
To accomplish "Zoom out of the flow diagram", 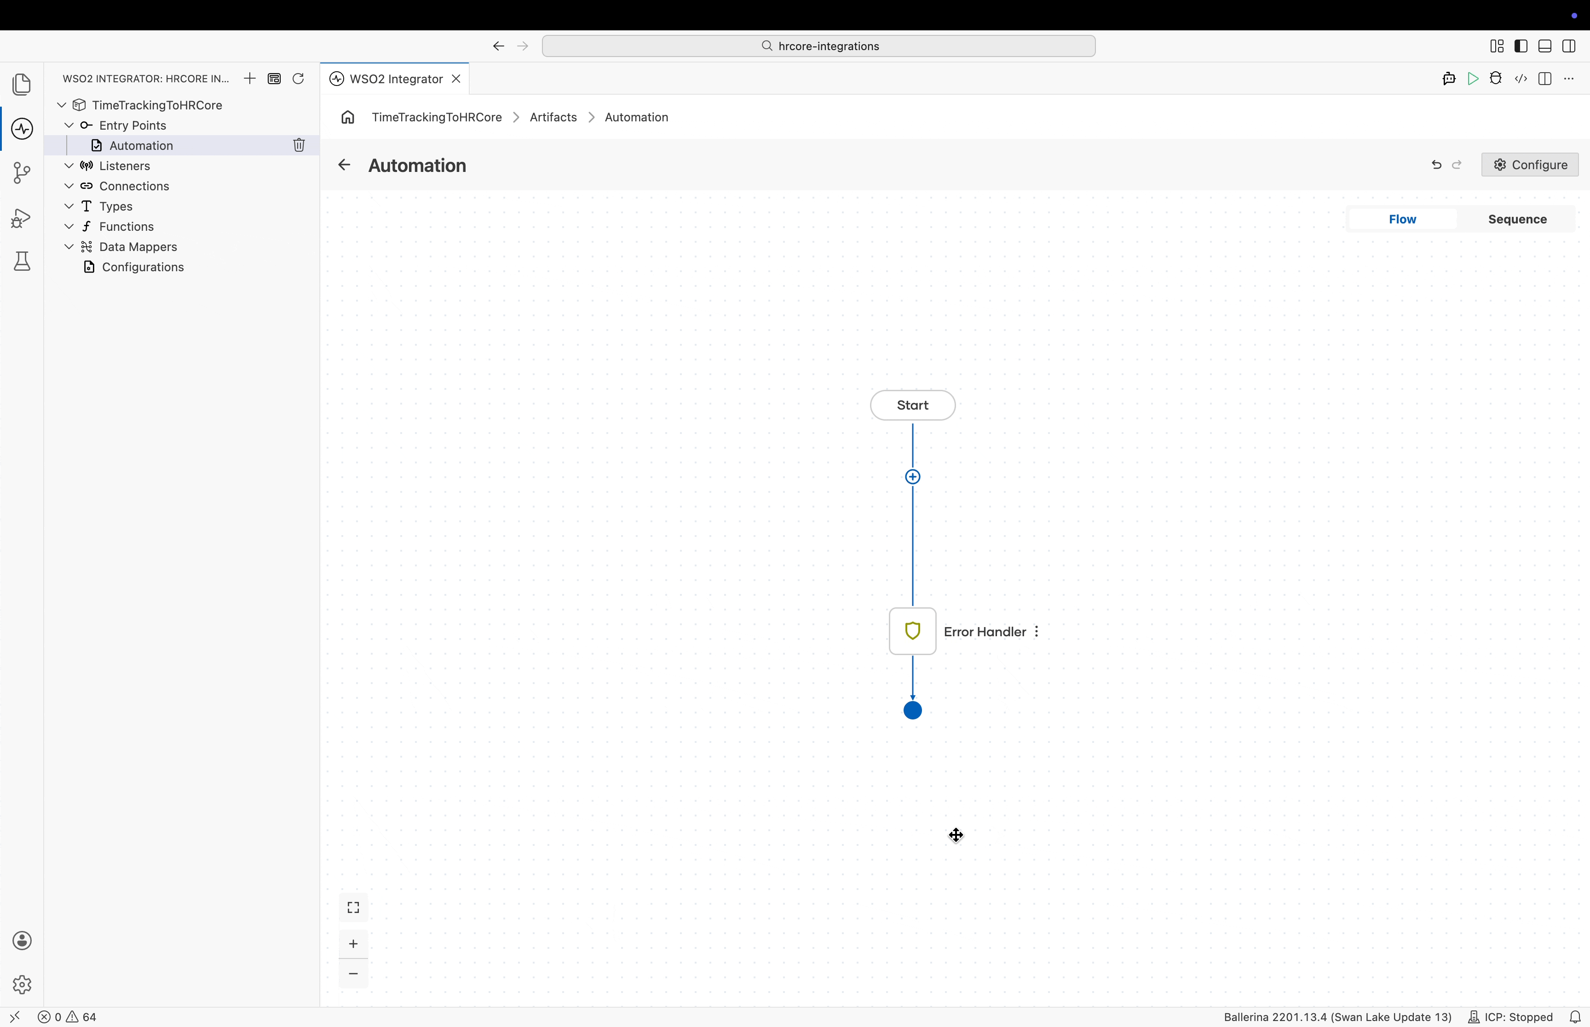I will coord(354,974).
